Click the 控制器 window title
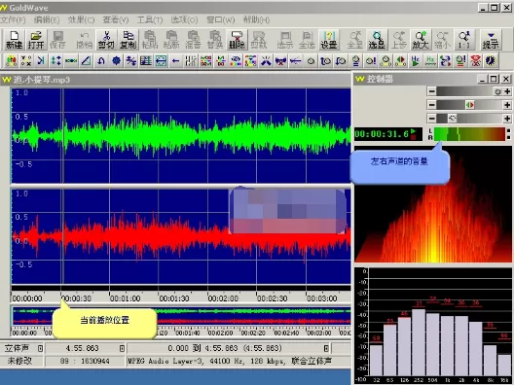This screenshot has width=514, height=385. pos(380,79)
